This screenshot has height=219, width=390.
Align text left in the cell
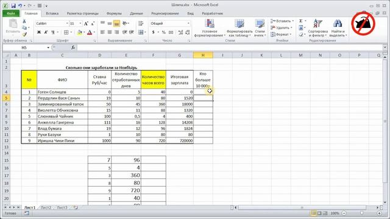102,32
